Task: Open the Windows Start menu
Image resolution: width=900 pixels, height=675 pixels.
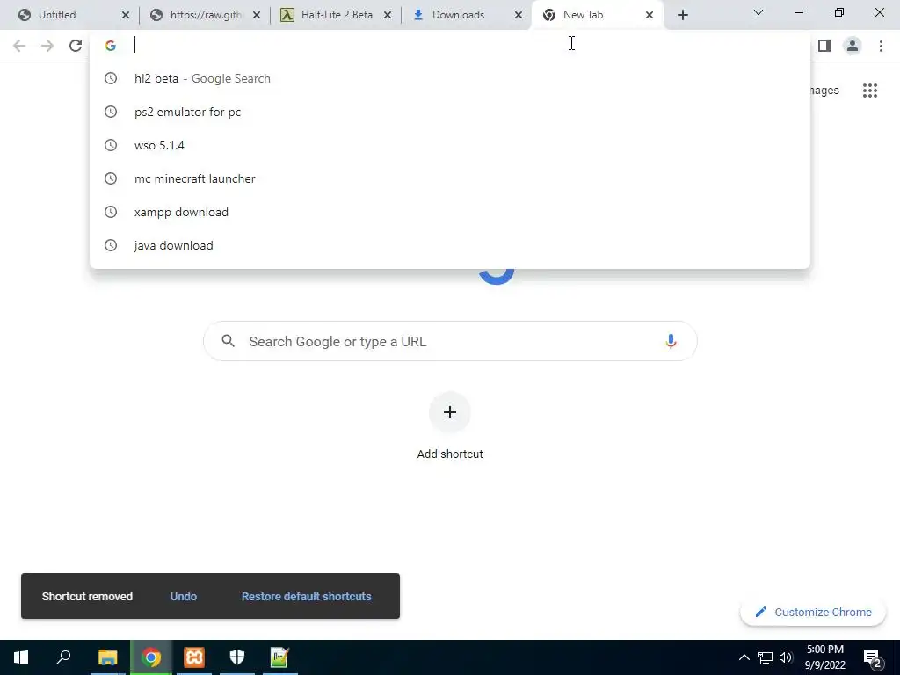Action: coord(21,657)
